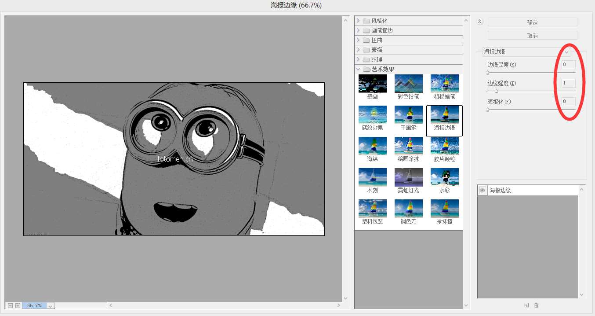Apply the 粗糙蜡笔 filter thumbnail
Viewport: 595px width, 316px height.
445,84
